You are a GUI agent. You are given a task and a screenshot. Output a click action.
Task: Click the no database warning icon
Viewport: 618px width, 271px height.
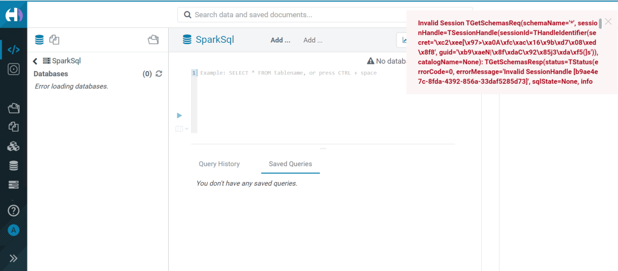coord(370,61)
